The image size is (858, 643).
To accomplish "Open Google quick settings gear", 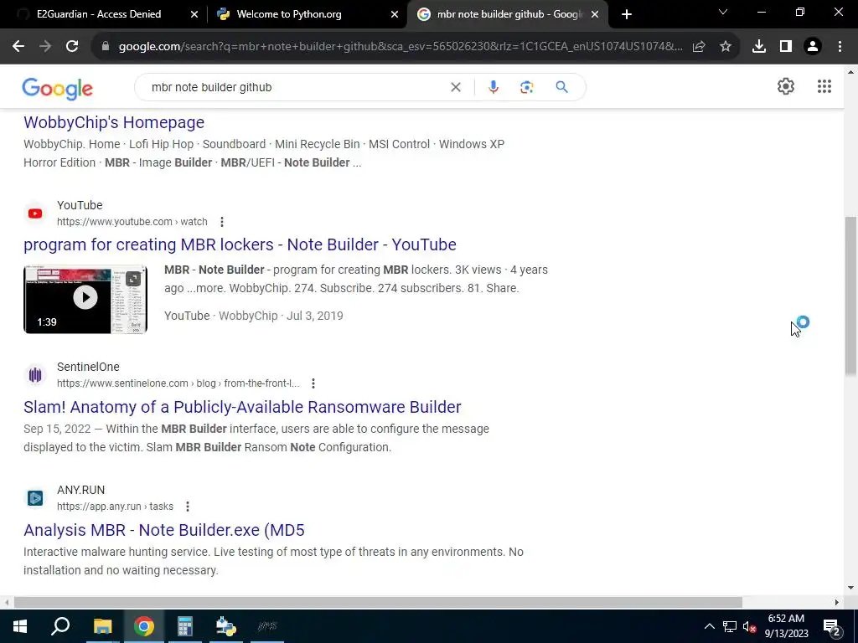I will point(786,86).
